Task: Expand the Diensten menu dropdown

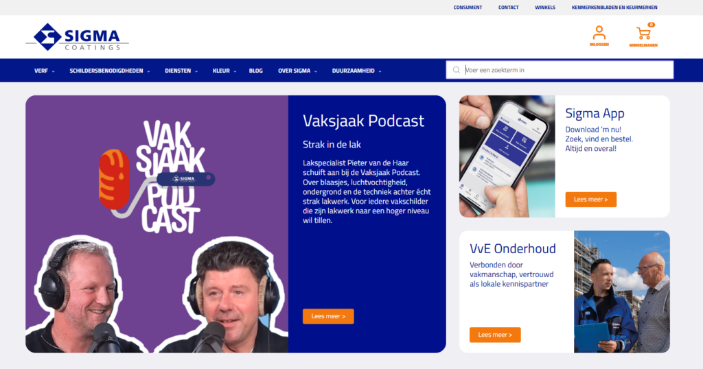Action: coord(181,71)
